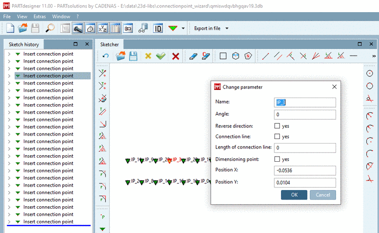Viewport: 379px width, 233px height.
Task: Tick the Dimensioning point yes checkbox
Action: pos(277,159)
